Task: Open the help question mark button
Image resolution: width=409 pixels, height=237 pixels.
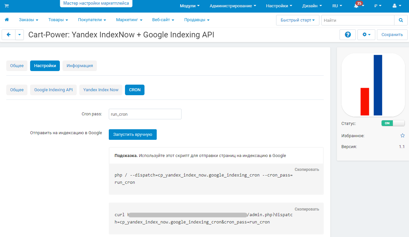Action: (x=348, y=35)
